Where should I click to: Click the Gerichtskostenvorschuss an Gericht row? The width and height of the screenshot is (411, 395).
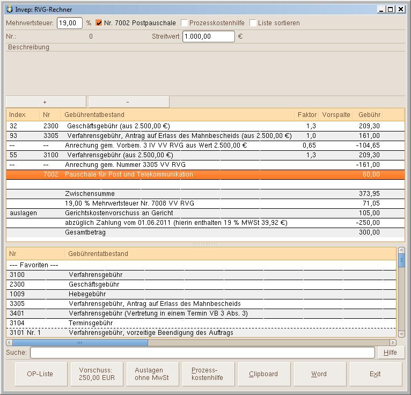(205, 213)
